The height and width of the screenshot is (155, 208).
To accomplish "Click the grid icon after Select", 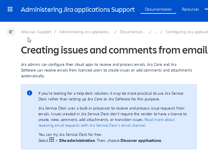I will click(52, 140).
